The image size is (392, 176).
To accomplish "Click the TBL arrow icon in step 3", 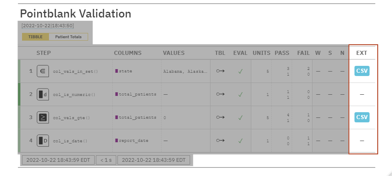I will (x=220, y=117).
